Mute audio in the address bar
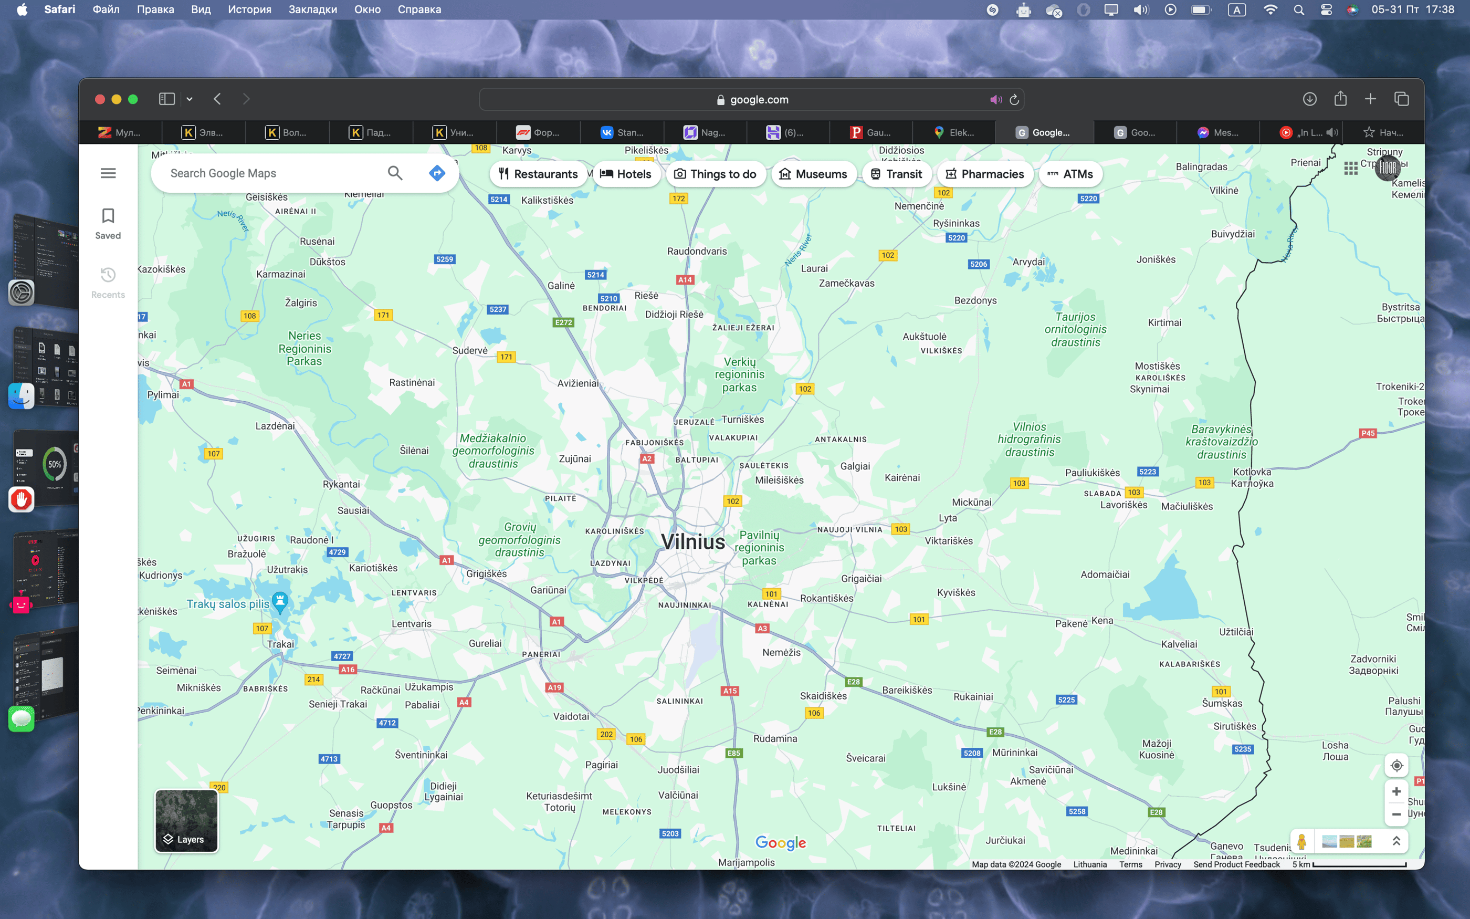This screenshot has height=919, width=1470. (x=995, y=100)
